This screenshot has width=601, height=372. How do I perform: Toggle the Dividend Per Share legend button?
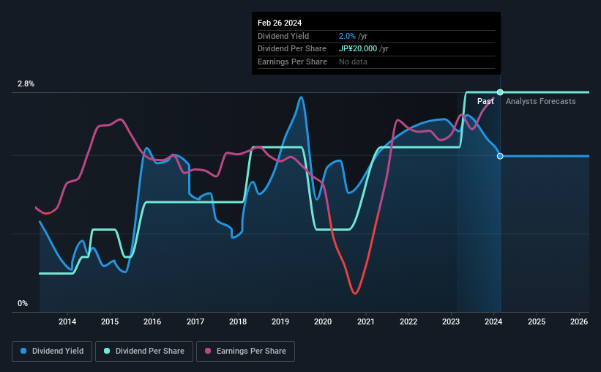click(x=144, y=351)
